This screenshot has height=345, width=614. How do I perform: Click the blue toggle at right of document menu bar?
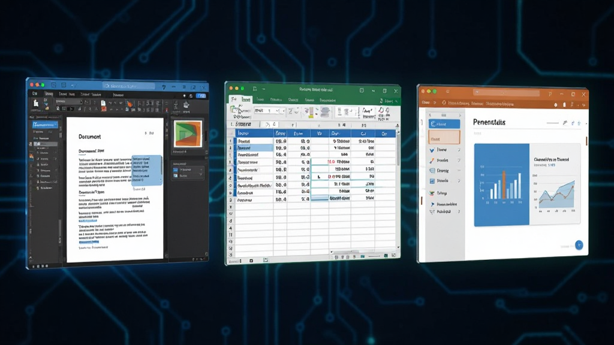(201, 95)
